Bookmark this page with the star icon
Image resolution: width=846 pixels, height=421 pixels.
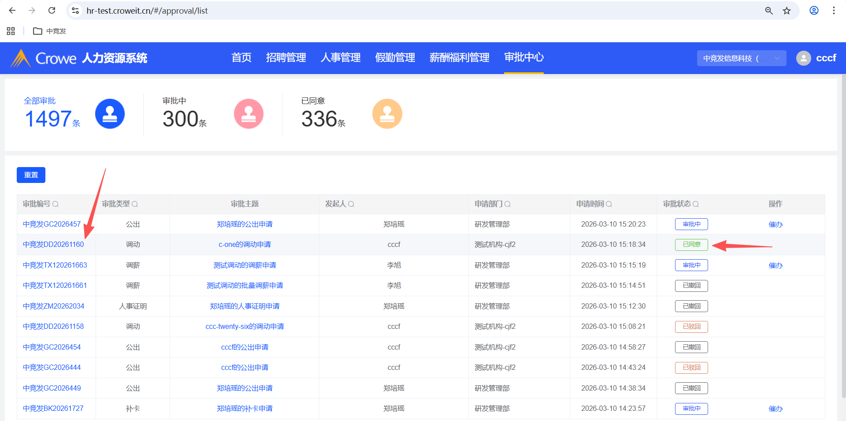click(787, 11)
